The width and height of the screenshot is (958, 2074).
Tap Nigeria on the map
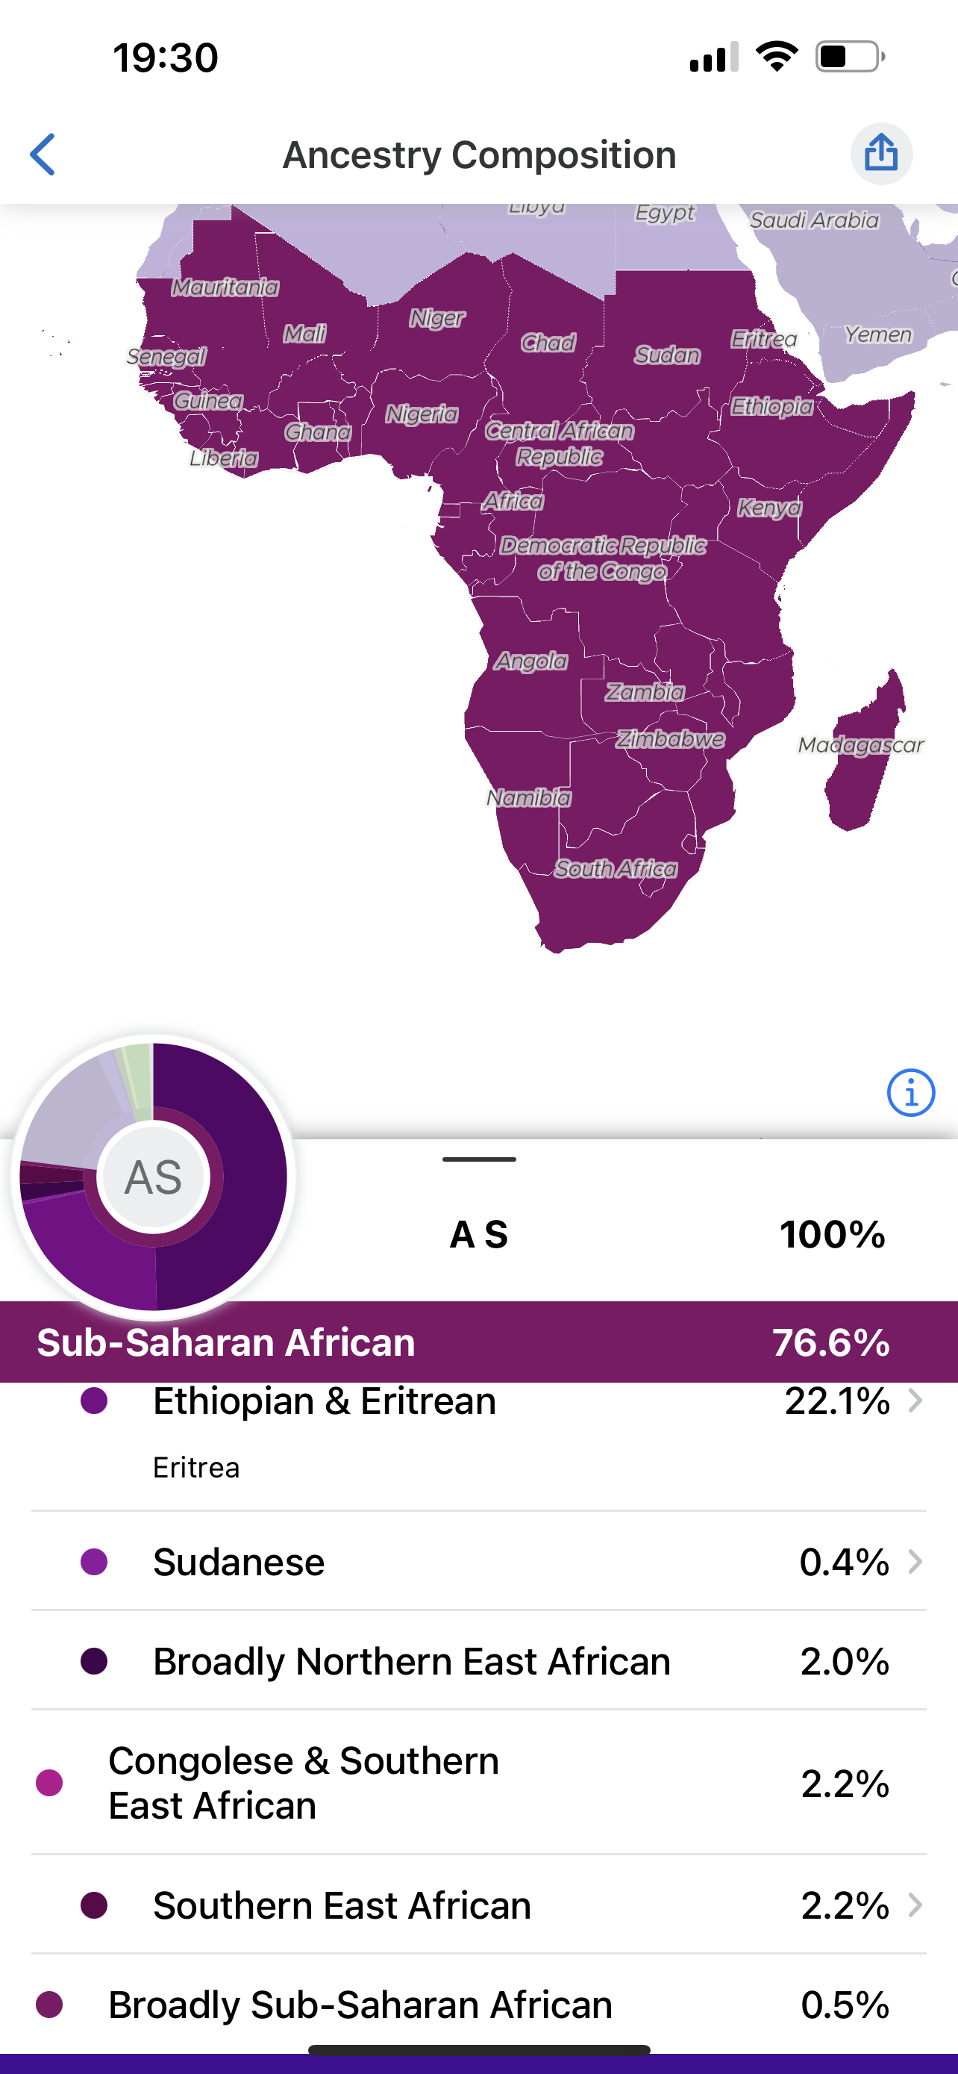click(422, 414)
